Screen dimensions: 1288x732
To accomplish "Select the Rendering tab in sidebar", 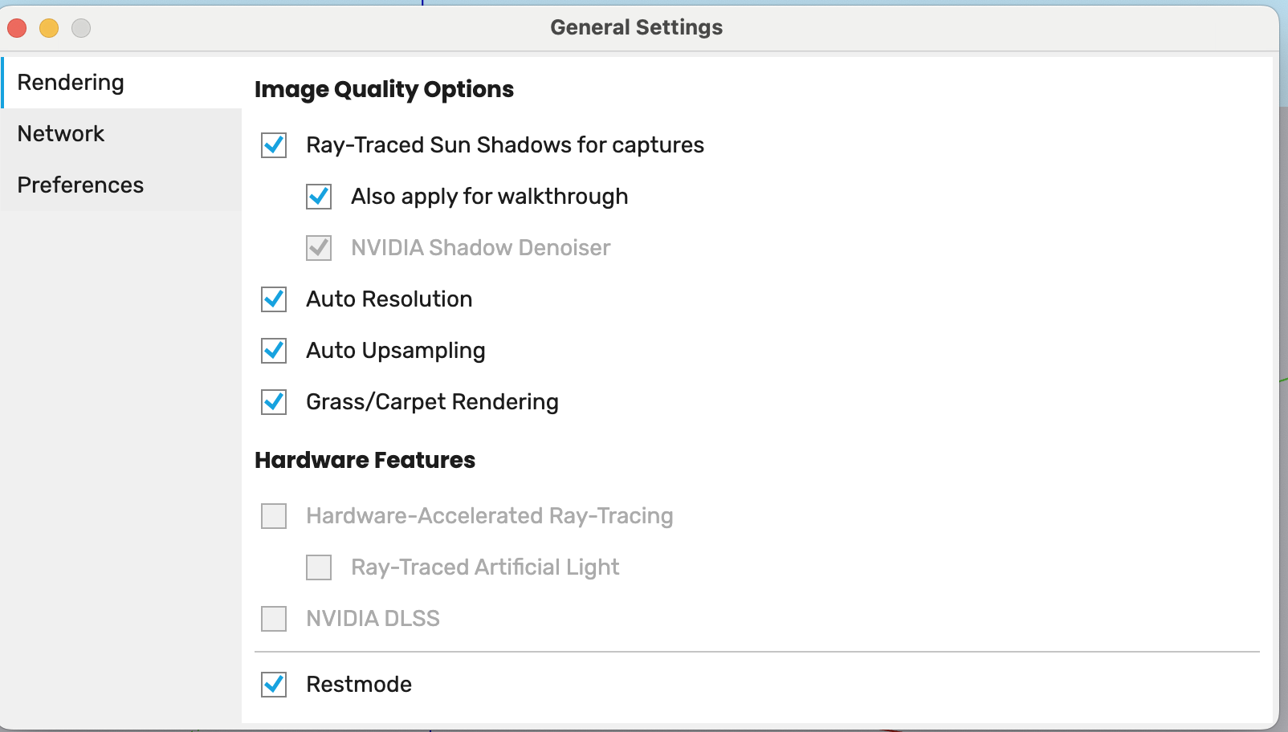I will 71,83.
